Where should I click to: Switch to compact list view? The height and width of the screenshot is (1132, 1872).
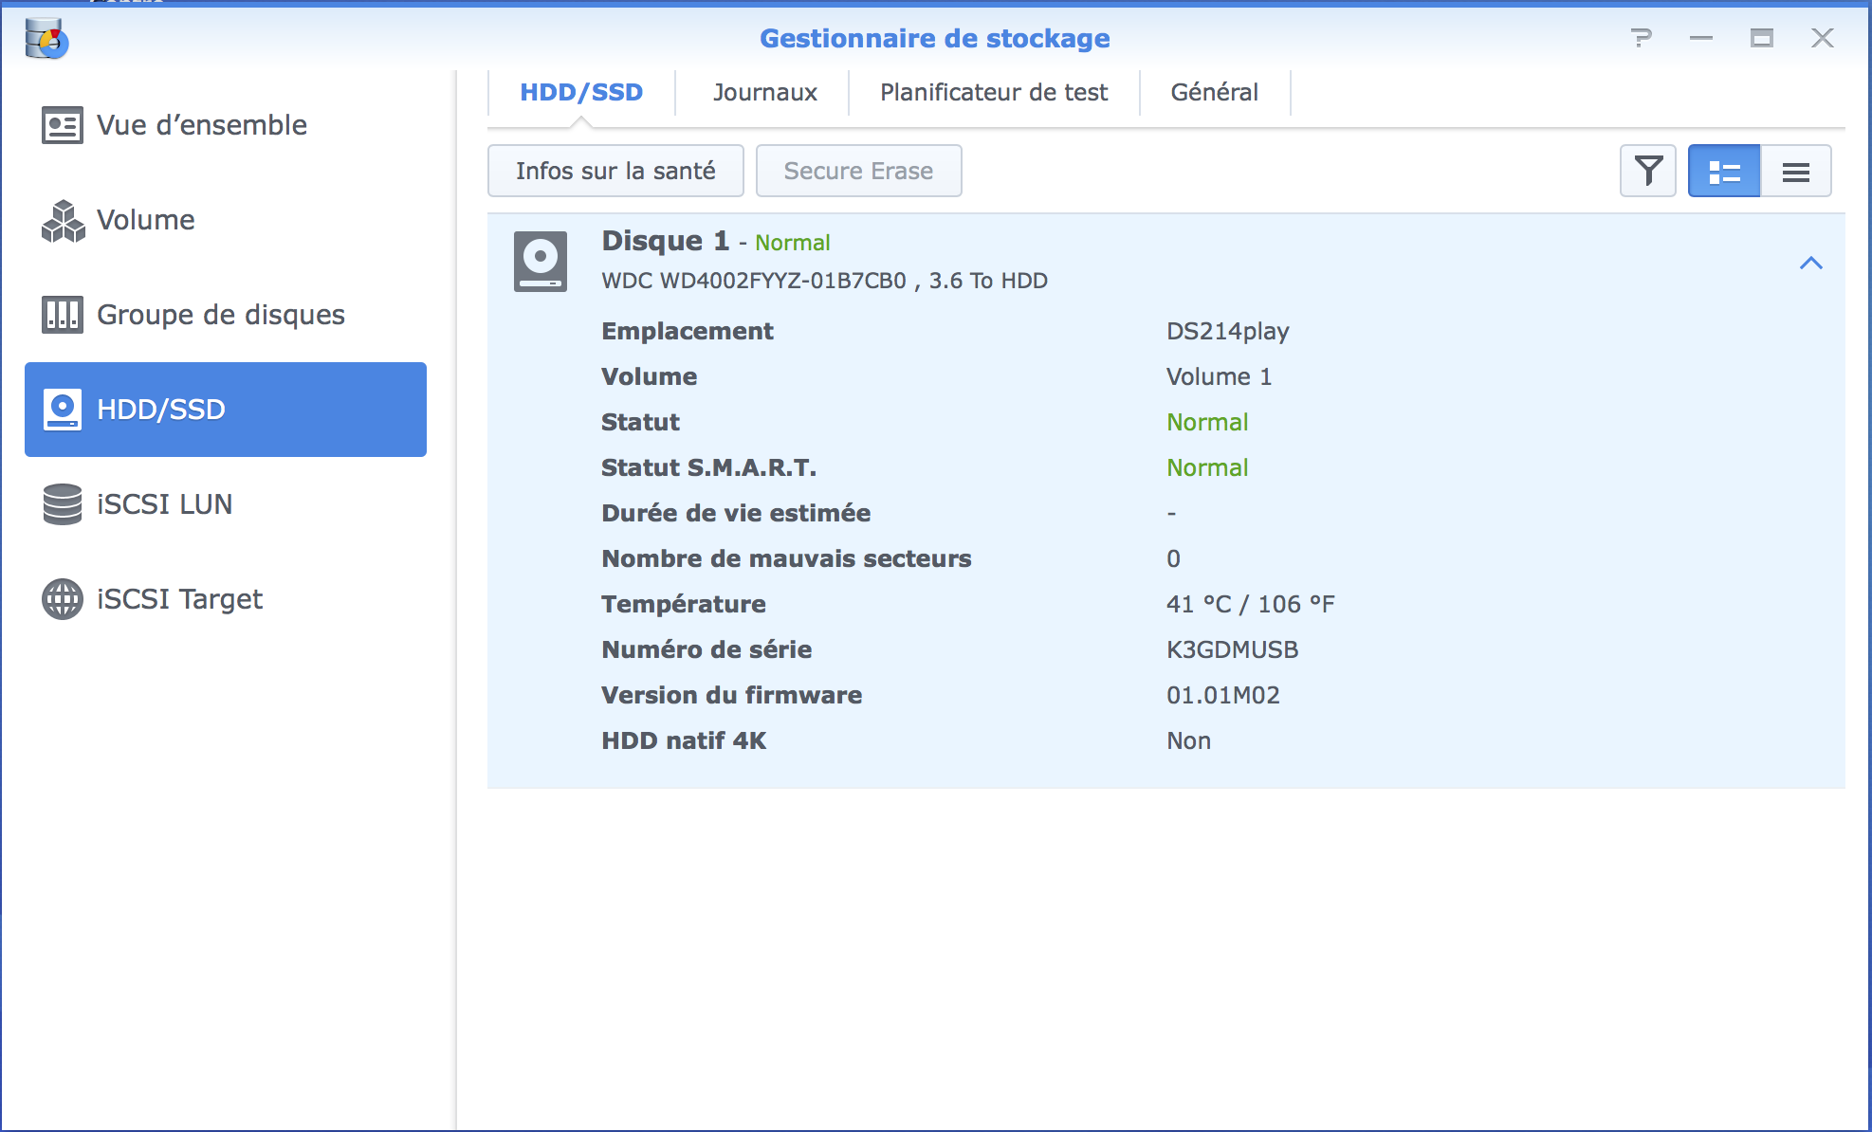pyautogui.click(x=1795, y=171)
